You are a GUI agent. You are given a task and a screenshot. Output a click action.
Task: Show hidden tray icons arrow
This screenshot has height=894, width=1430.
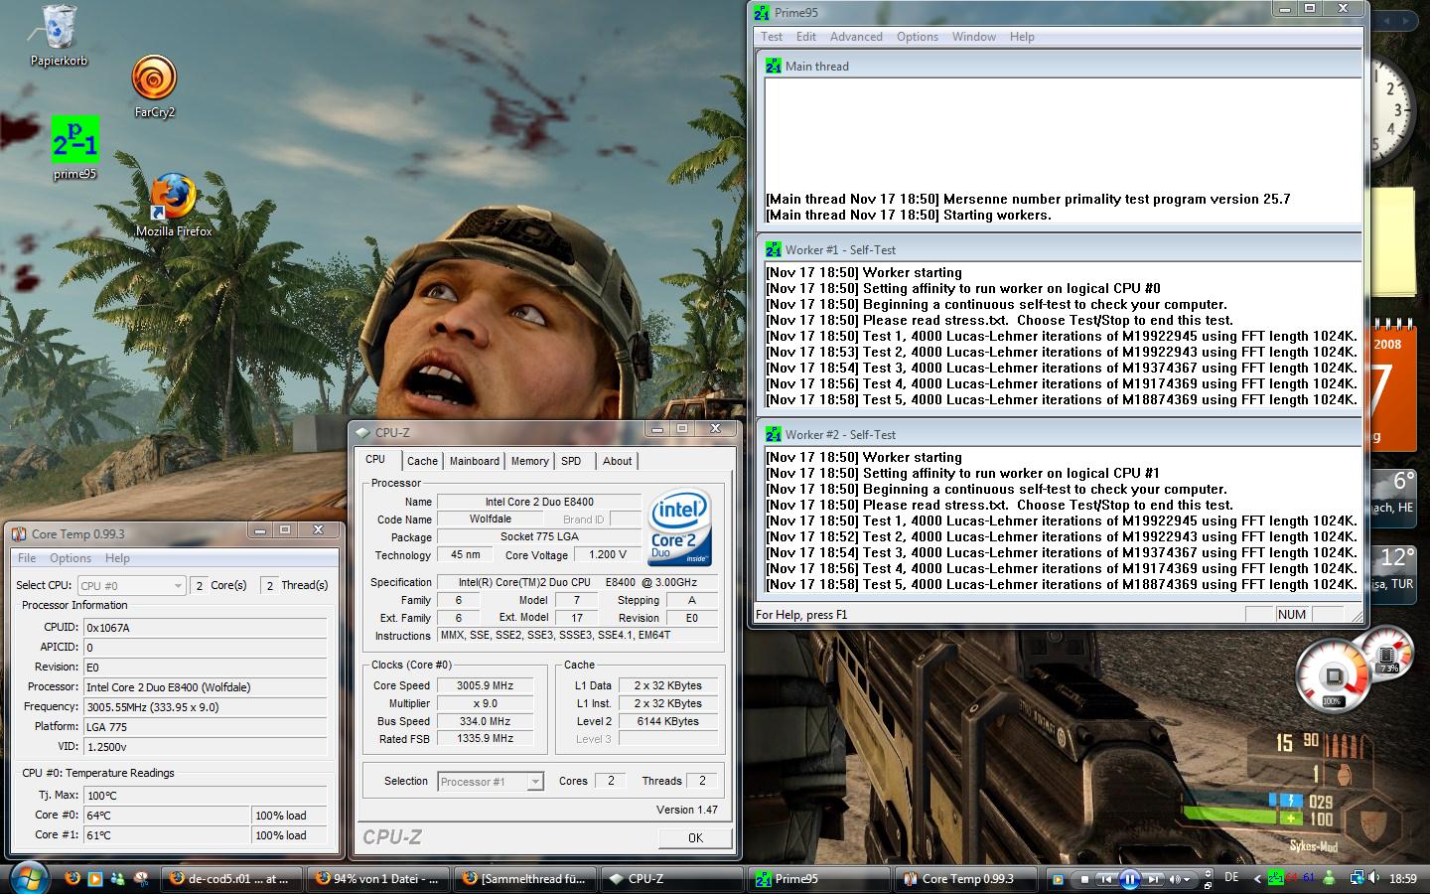point(1256,879)
